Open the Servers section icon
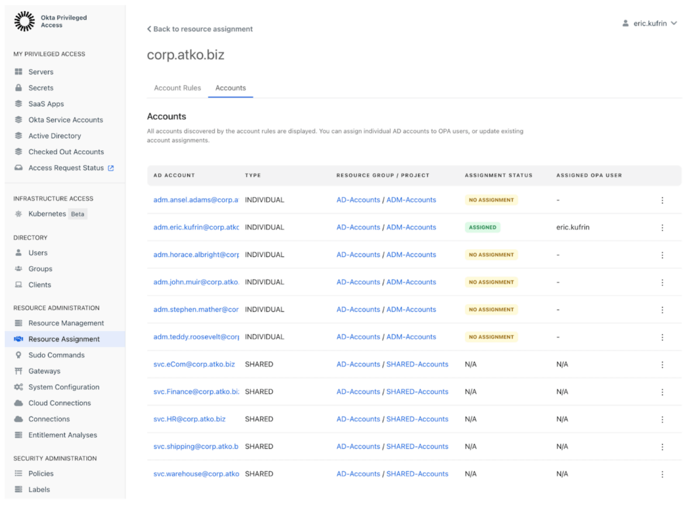 coord(19,71)
